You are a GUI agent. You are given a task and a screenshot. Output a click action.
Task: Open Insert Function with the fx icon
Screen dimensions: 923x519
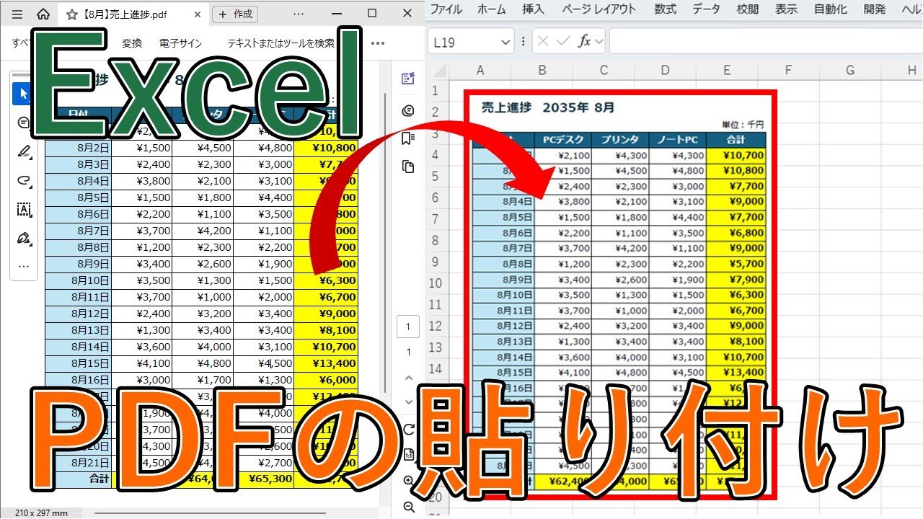click(585, 42)
